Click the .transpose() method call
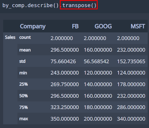 [x=78, y=6]
